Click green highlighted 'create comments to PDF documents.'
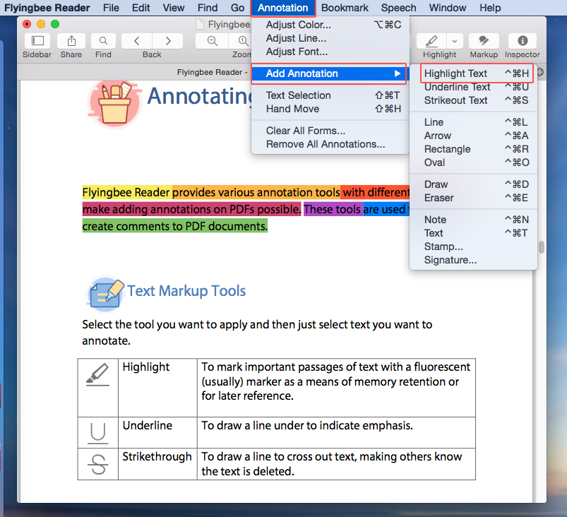Viewport: 567px width, 517px height. [x=175, y=226]
